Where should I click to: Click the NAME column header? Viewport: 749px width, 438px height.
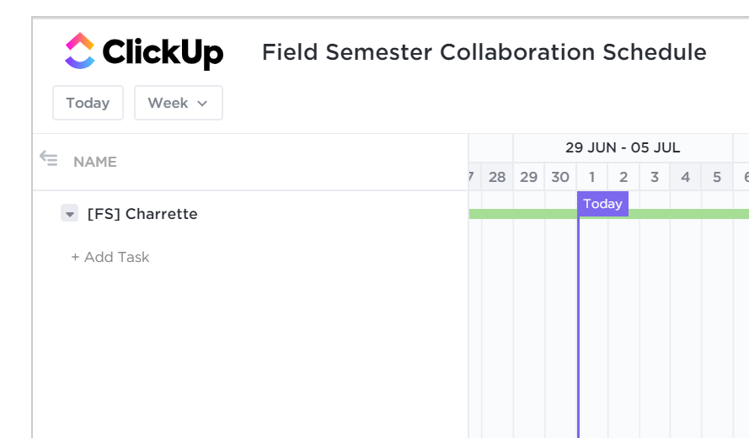click(x=95, y=162)
